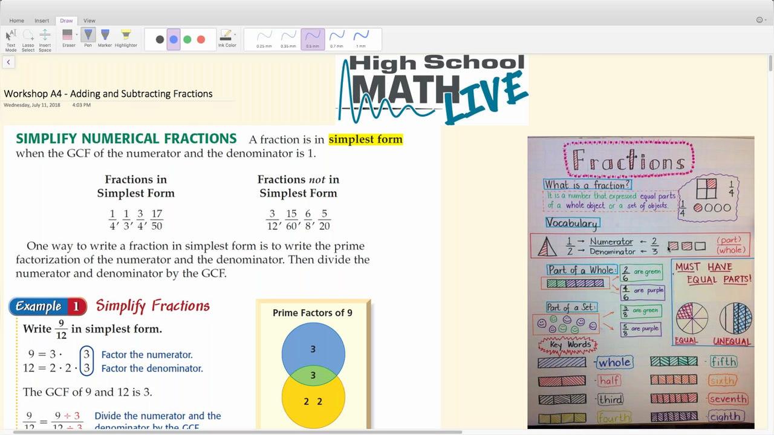Screen dimensions: 774x435
Task: Select the Pen drawing tool
Action: (x=88, y=38)
